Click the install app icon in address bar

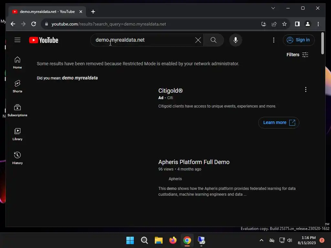264,24
